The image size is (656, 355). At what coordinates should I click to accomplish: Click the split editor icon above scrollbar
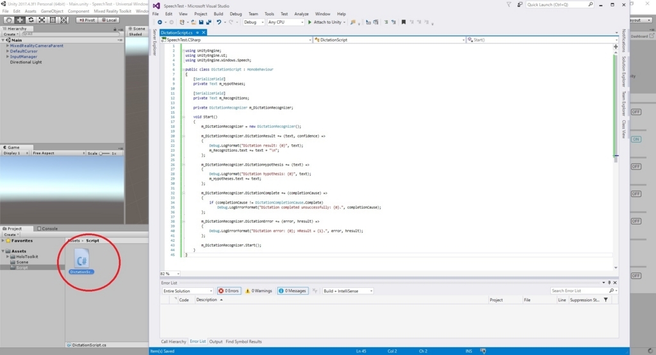[616, 47]
